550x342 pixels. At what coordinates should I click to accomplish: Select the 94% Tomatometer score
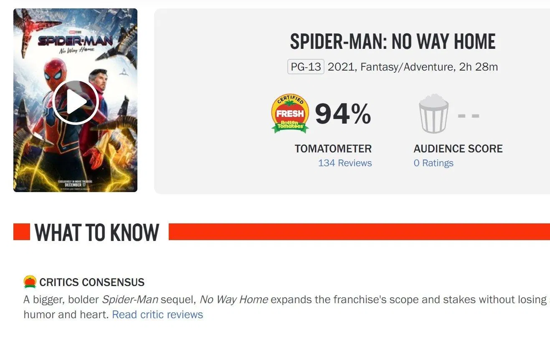(x=342, y=114)
